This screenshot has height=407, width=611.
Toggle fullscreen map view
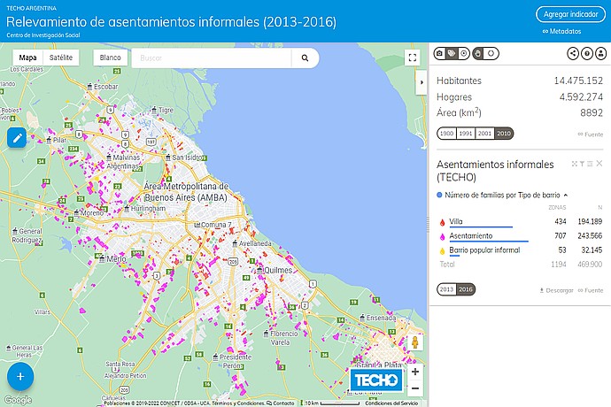click(x=413, y=58)
